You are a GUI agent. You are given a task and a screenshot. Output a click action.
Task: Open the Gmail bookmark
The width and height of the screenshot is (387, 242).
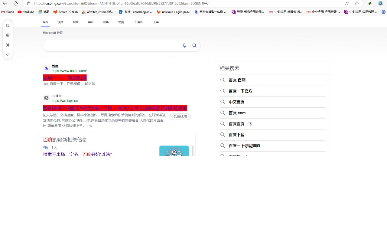8,12
